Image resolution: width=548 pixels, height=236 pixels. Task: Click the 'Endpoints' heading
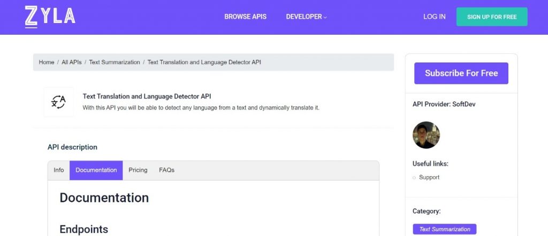[84, 229]
